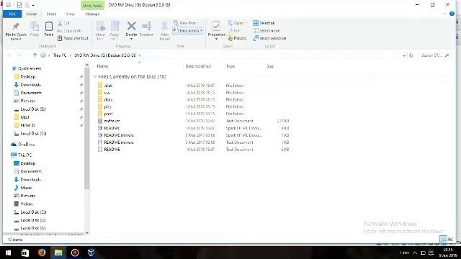Select OneDrive in navigation pane
Image resolution: width=461 pixels, height=259 pixels.
tap(26, 145)
